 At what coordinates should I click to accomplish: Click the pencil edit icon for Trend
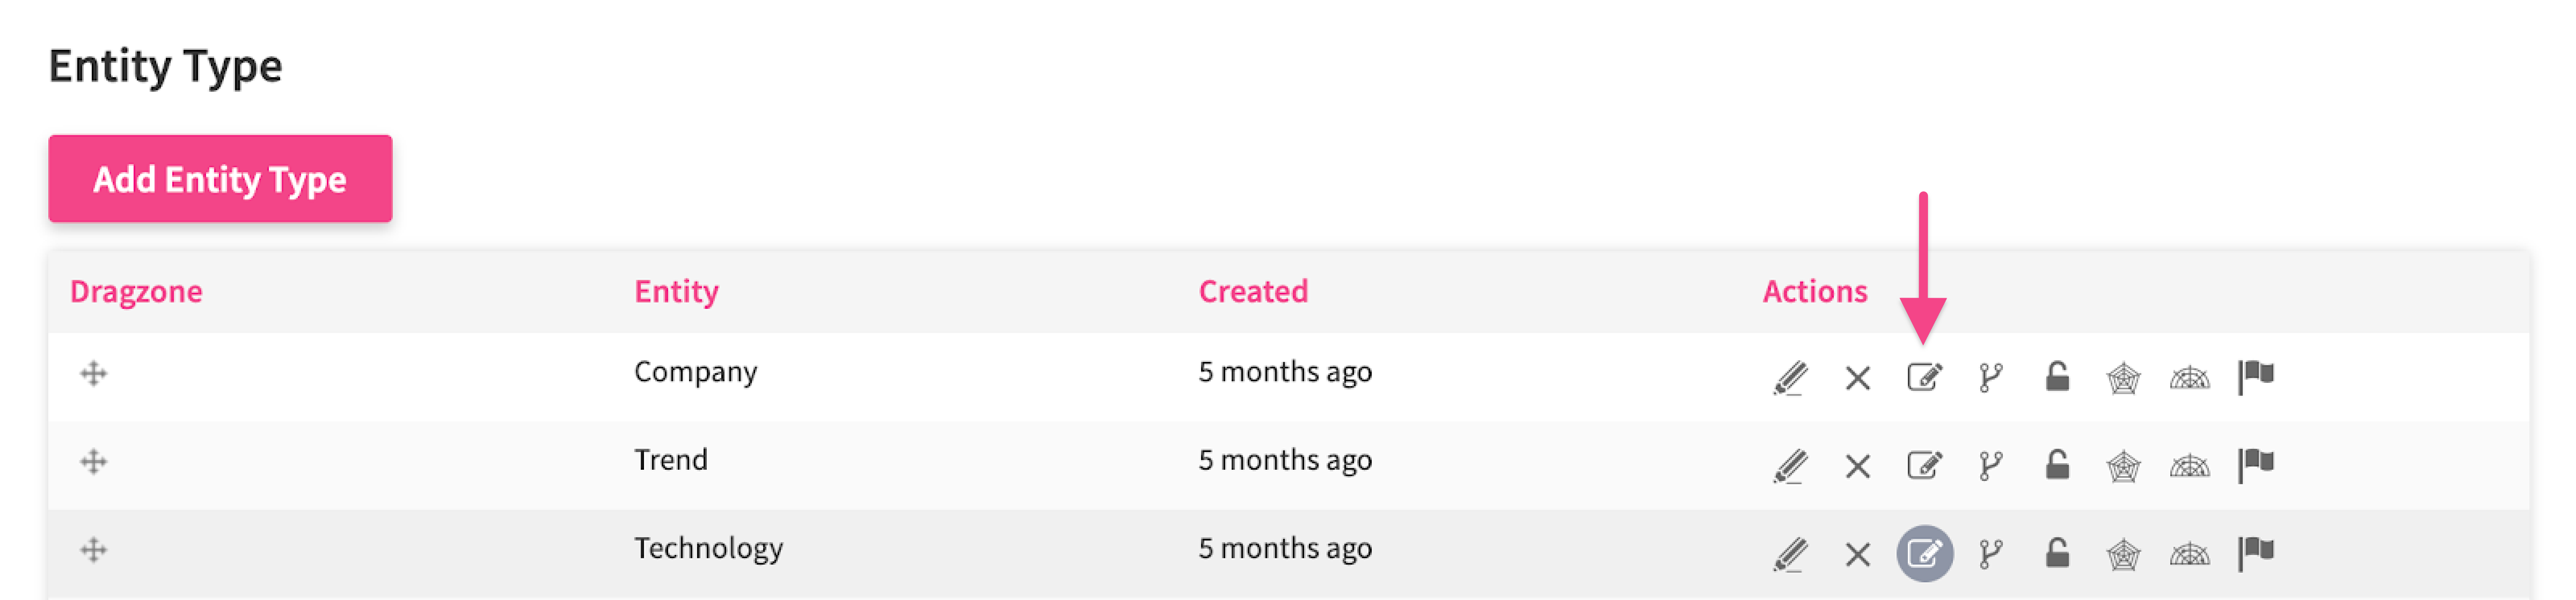(x=1790, y=465)
